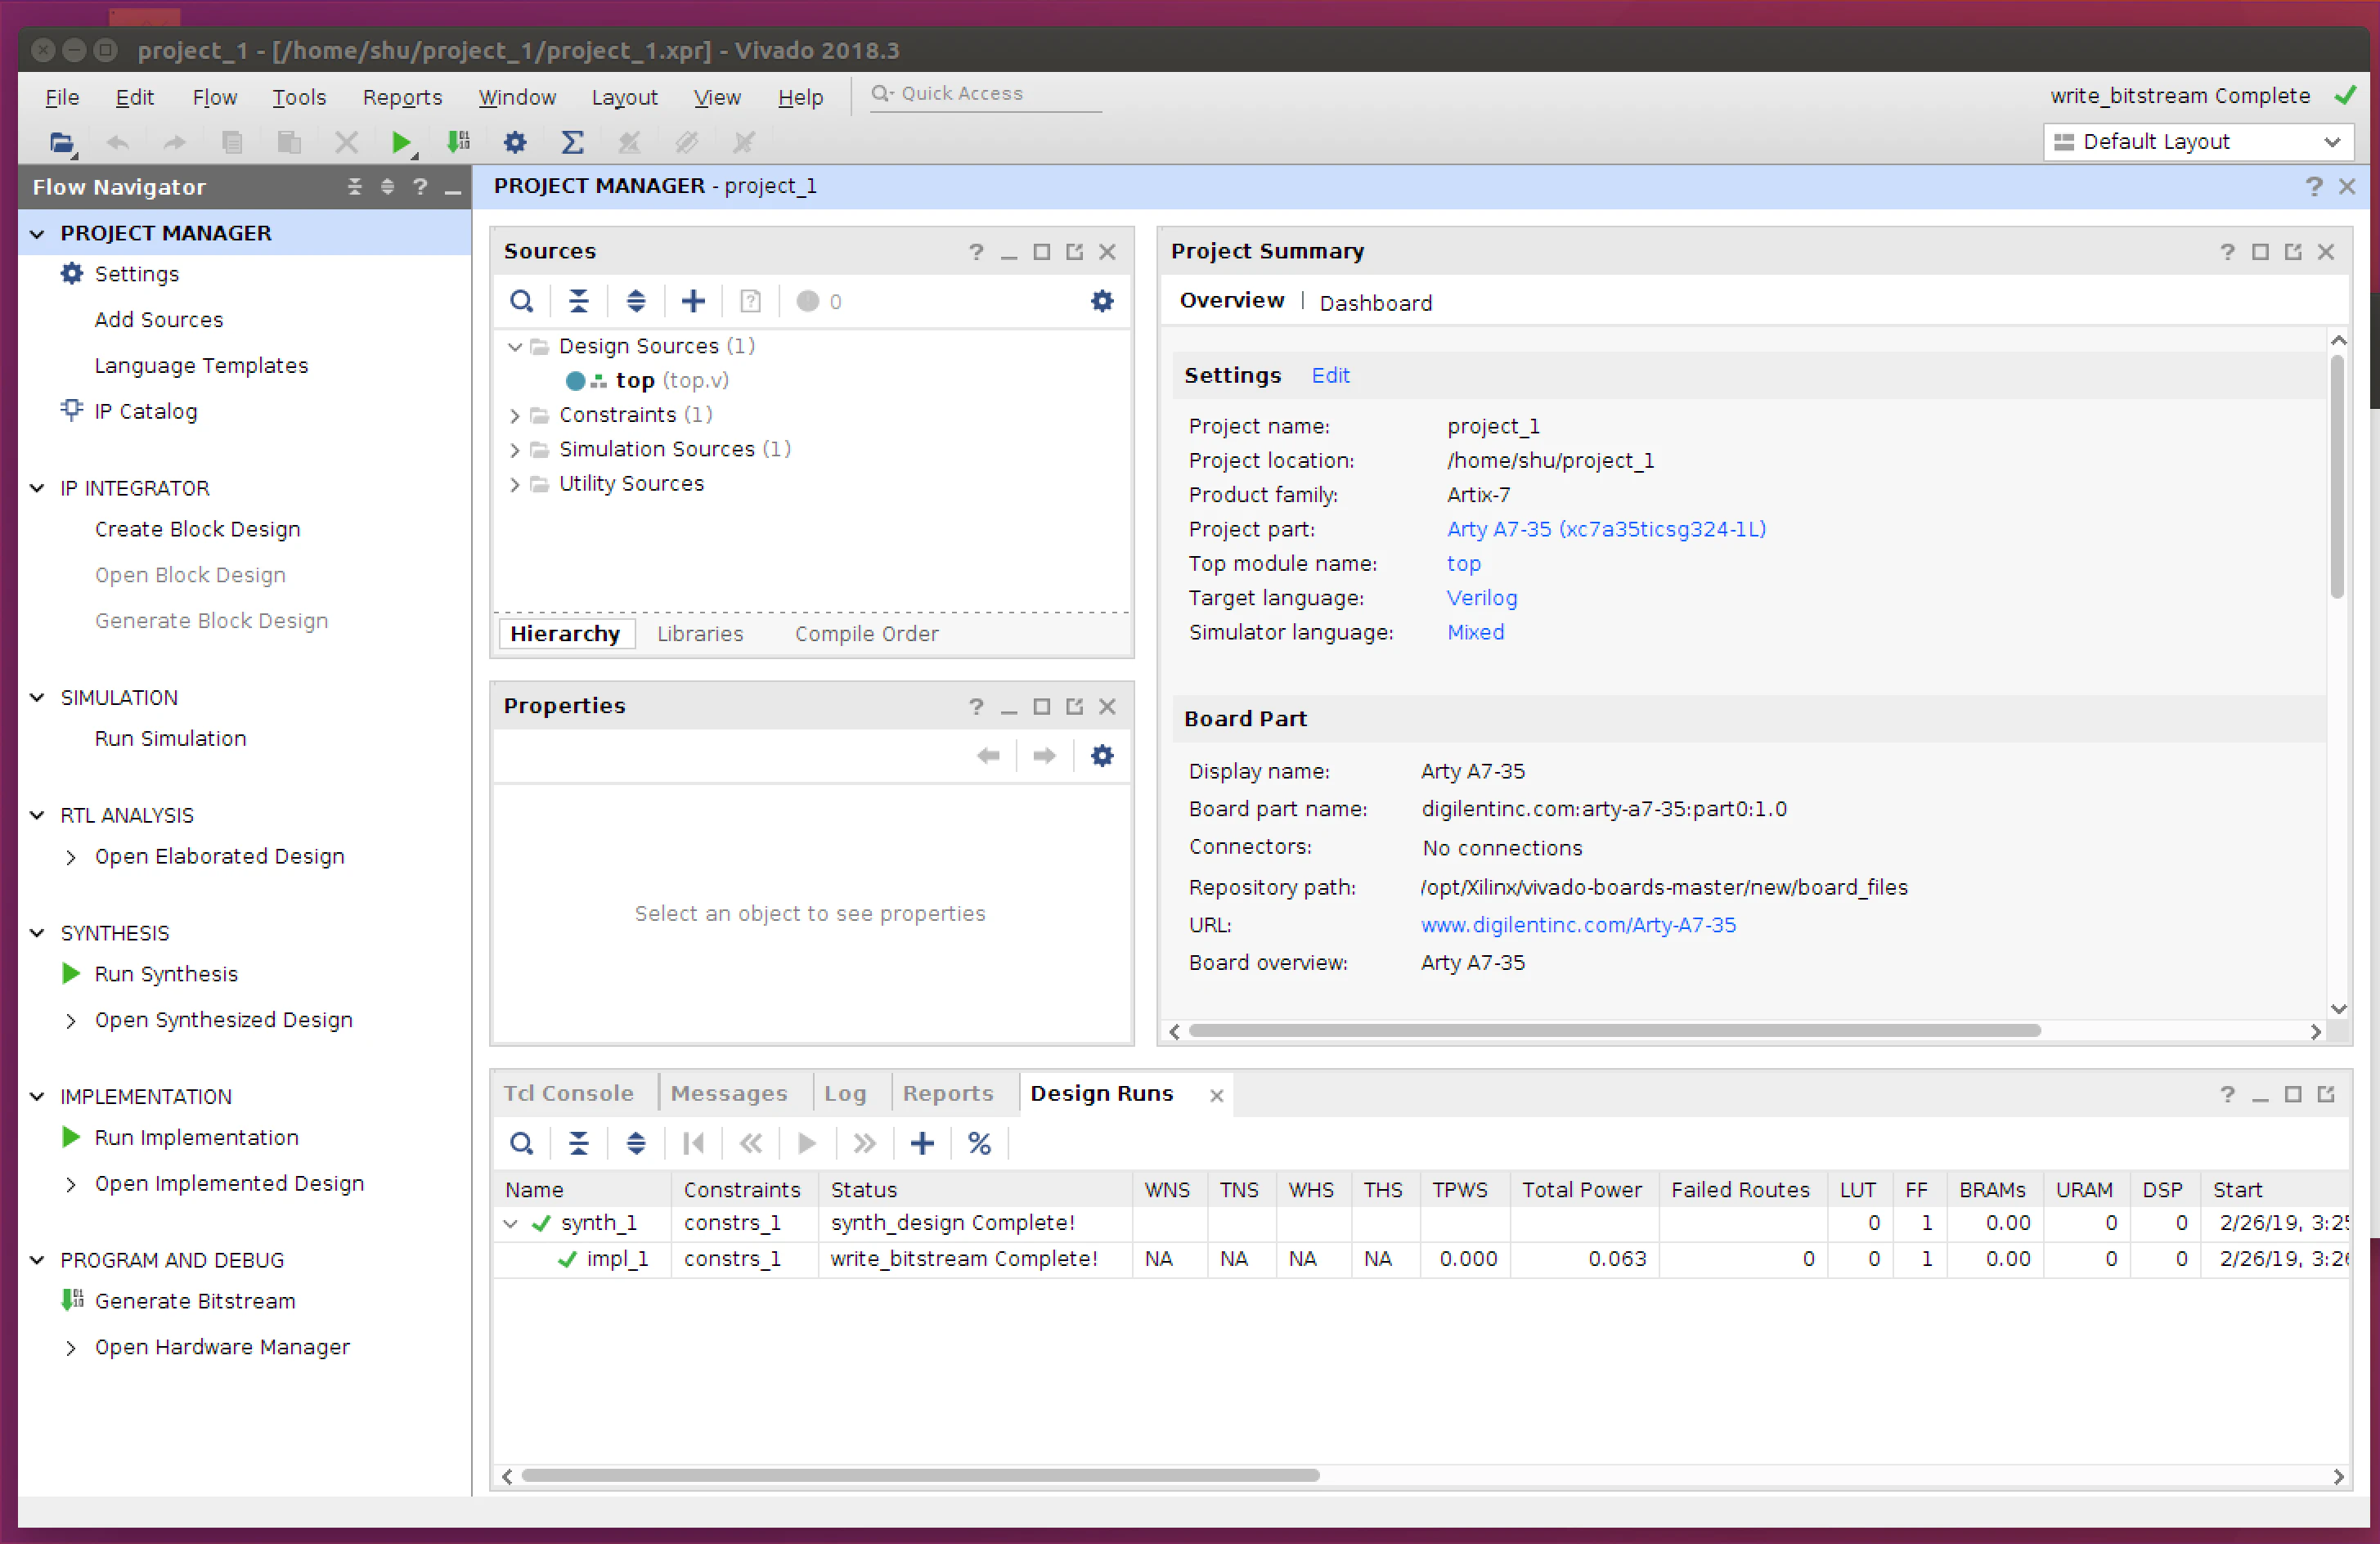Switch to the Libraries tab

click(700, 634)
